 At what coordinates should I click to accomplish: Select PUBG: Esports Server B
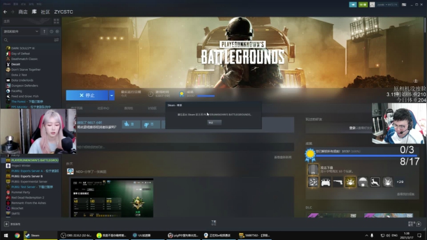coord(27,176)
